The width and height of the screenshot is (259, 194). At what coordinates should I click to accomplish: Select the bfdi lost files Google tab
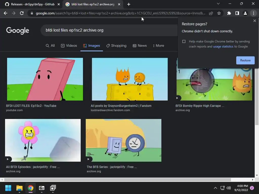(x=93, y=4)
